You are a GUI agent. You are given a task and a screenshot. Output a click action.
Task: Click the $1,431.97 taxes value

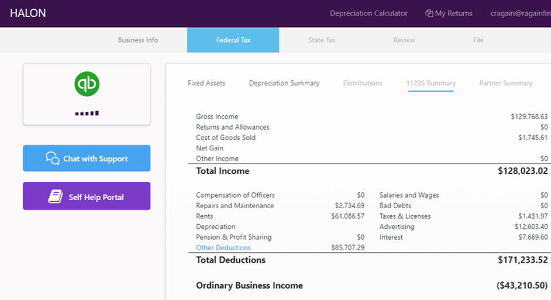pyautogui.click(x=533, y=216)
